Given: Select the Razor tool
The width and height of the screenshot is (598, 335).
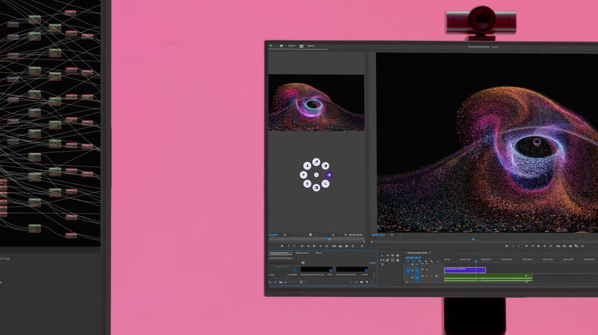Looking at the screenshot, I should click(397, 256).
